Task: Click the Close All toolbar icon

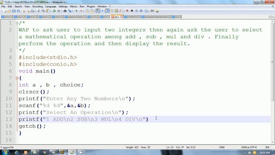Action: [x=28, y=11]
